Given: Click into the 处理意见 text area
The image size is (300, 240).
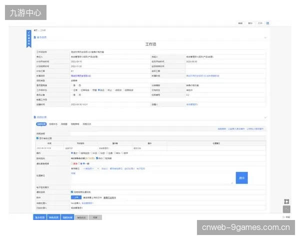Looking at the screenshot, I should [x=152, y=178].
